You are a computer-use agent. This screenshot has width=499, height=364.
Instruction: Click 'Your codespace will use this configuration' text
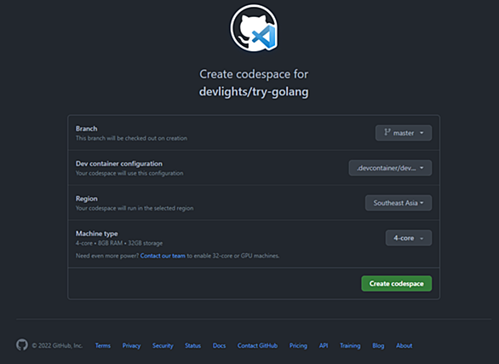tap(129, 173)
